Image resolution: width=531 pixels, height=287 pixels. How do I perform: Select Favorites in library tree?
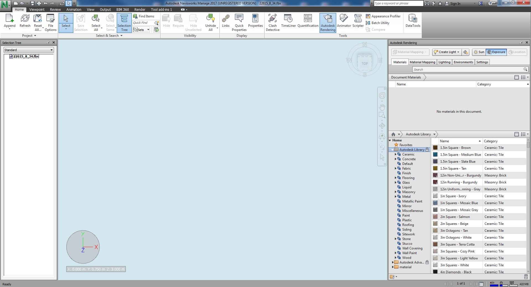[x=406, y=145]
